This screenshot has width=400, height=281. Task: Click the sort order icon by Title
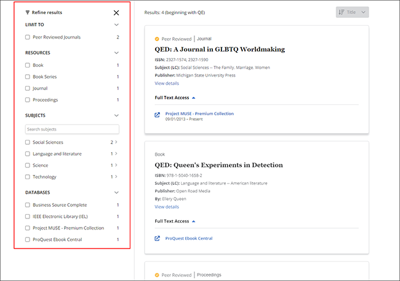click(x=342, y=12)
